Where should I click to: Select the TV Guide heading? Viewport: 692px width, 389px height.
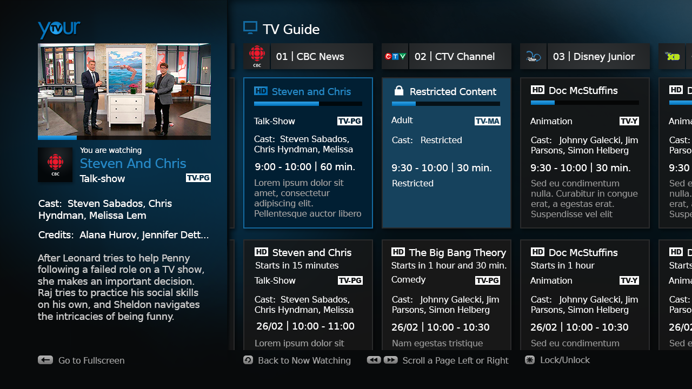(x=291, y=29)
